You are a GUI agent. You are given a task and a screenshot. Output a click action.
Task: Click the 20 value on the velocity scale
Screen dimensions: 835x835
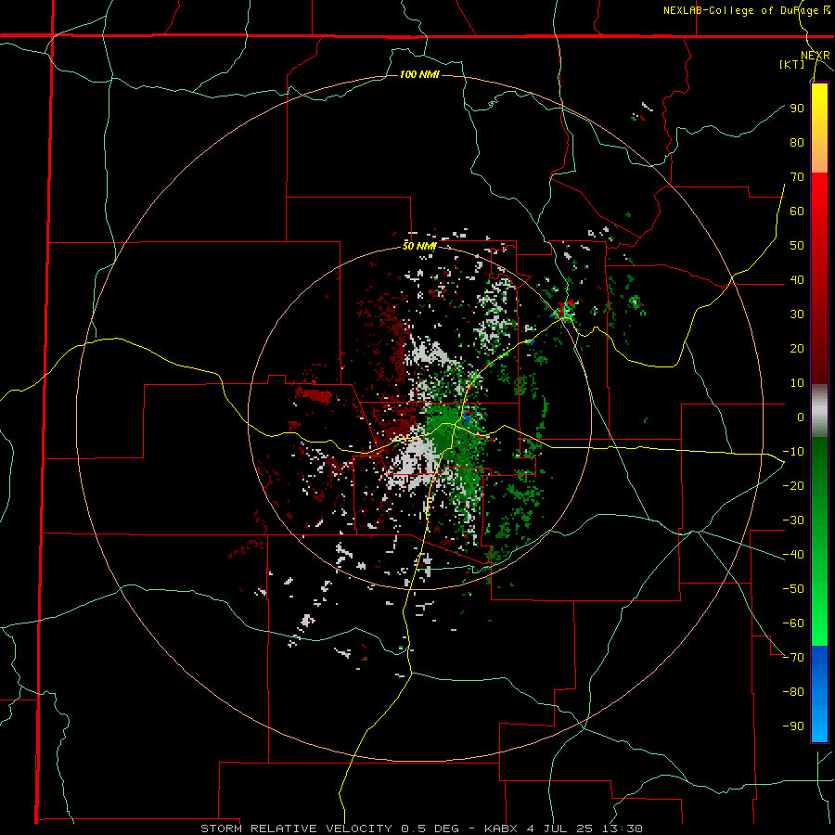pyautogui.click(x=797, y=348)
